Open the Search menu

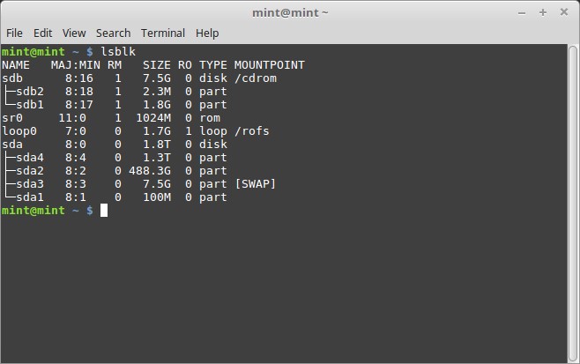click(113, 33)
